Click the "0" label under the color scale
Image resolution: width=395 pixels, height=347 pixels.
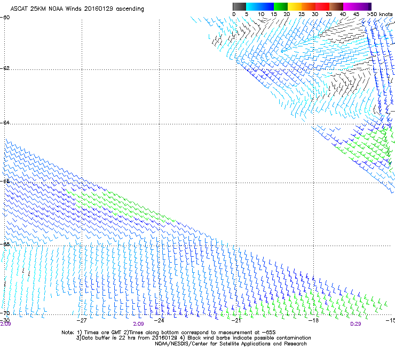click(x=234, y=14)
